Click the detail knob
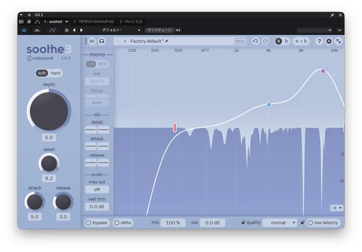 49,164
